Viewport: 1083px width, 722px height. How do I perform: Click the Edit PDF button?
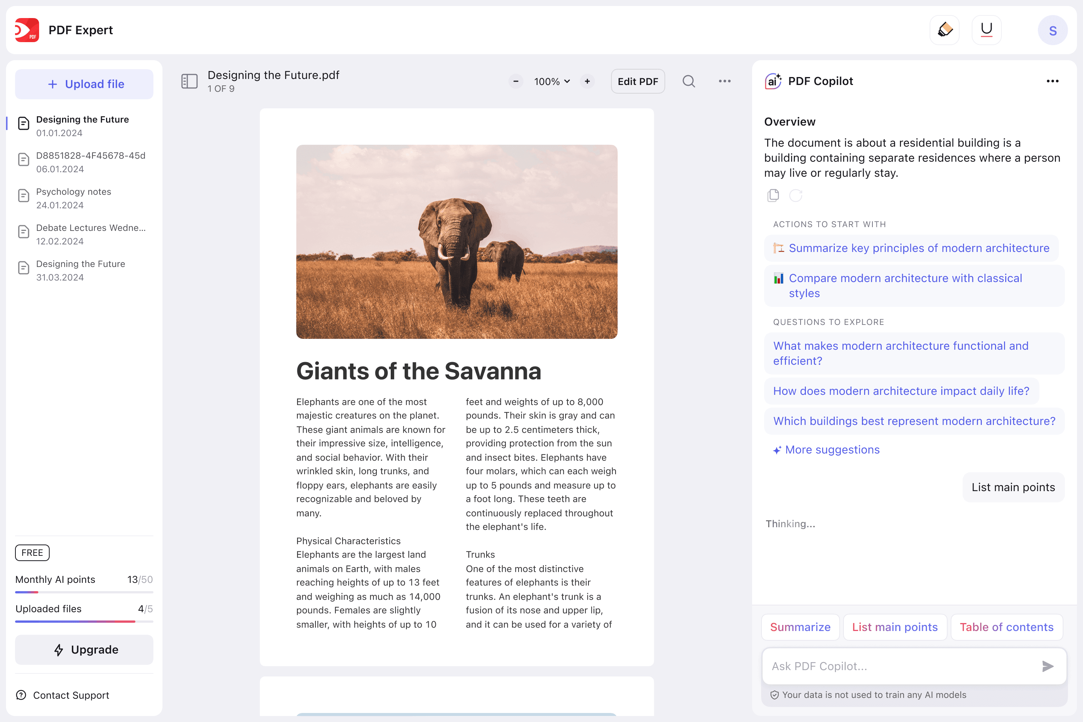pos(638,82)
